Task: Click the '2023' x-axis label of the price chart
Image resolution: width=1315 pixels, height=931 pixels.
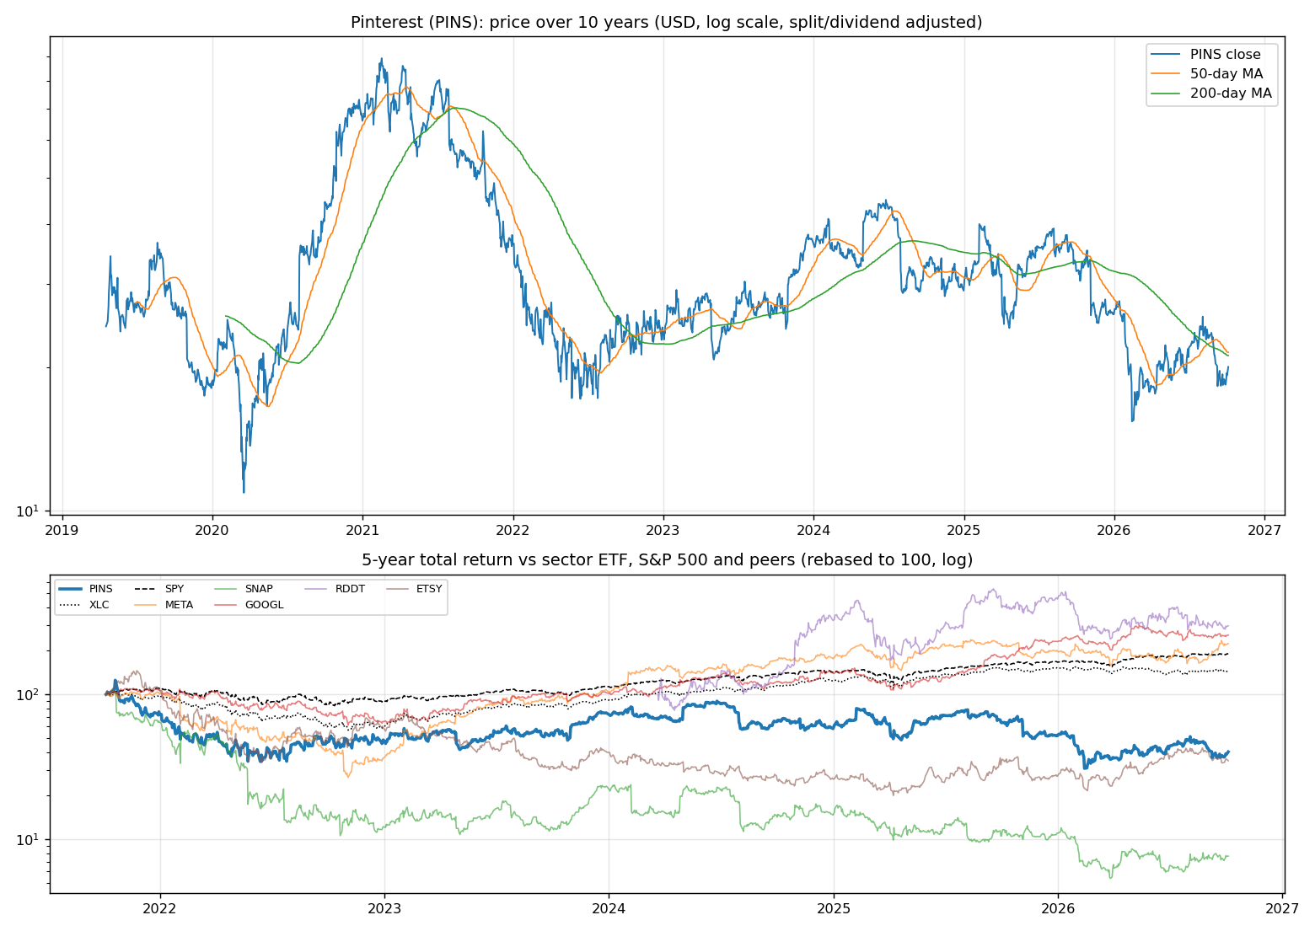Action: (663, 530)
